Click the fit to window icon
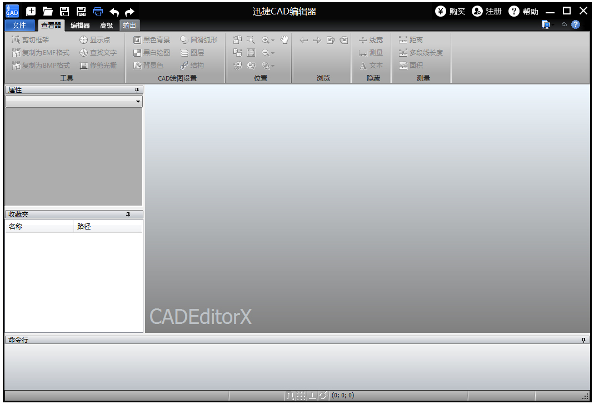This screenshot has width=594, height=404. pyautogui.click(x=251, y=53)
